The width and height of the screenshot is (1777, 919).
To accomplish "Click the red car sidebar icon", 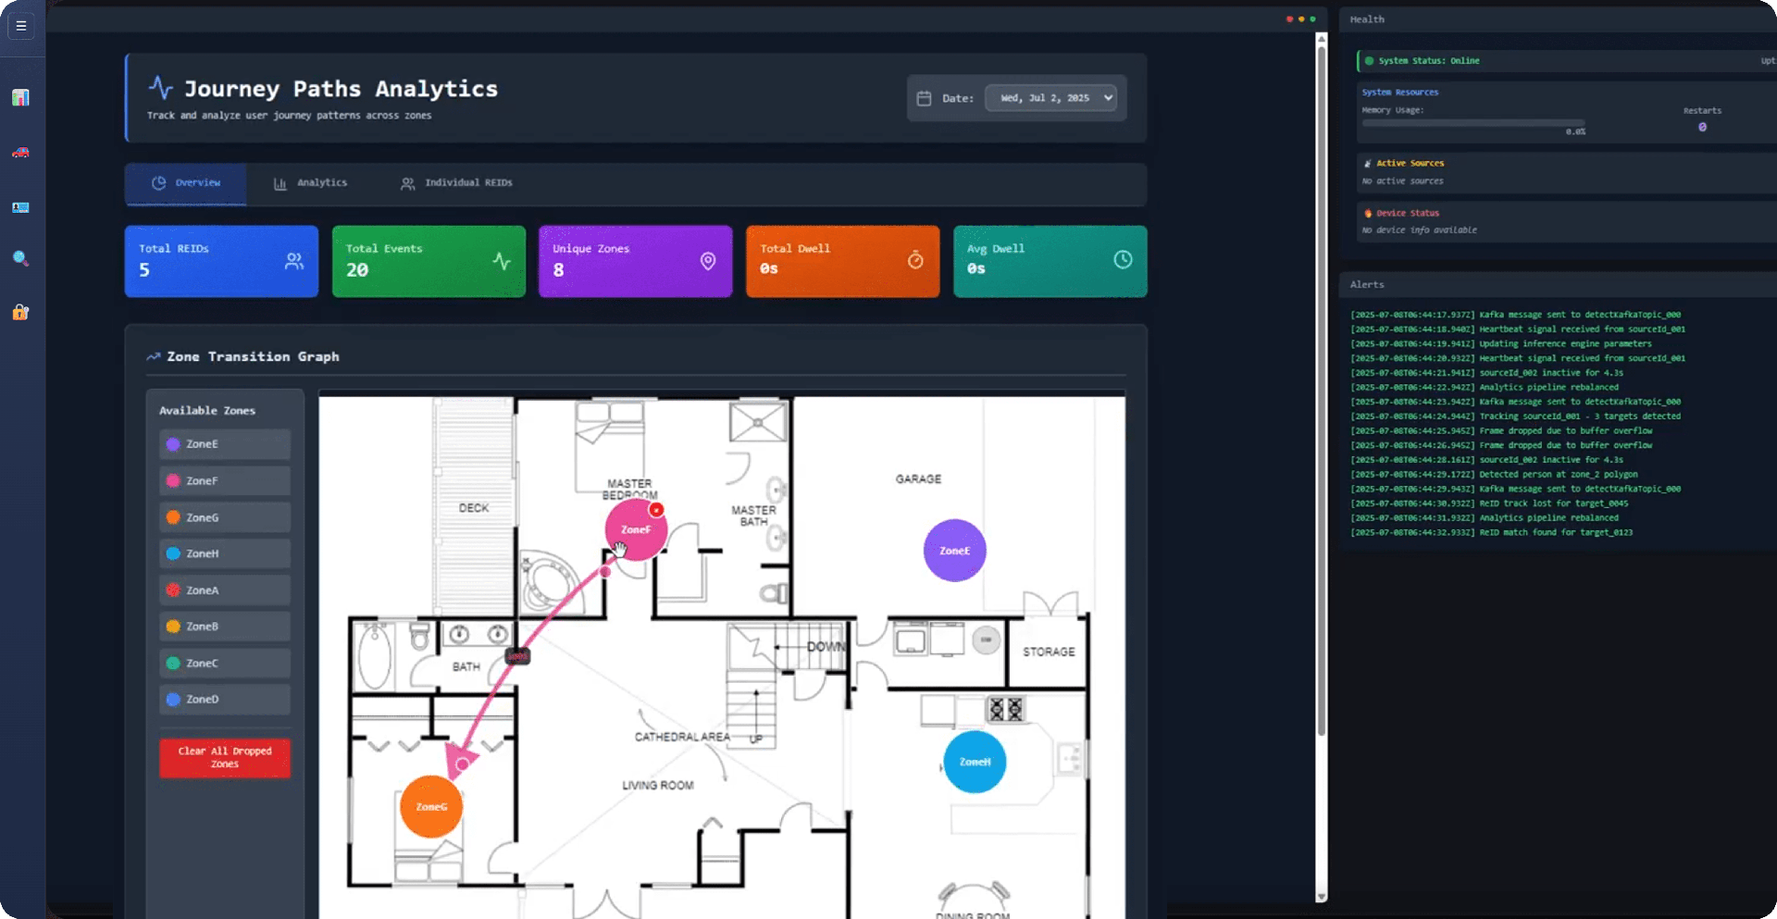I will [x=20, y=153].
